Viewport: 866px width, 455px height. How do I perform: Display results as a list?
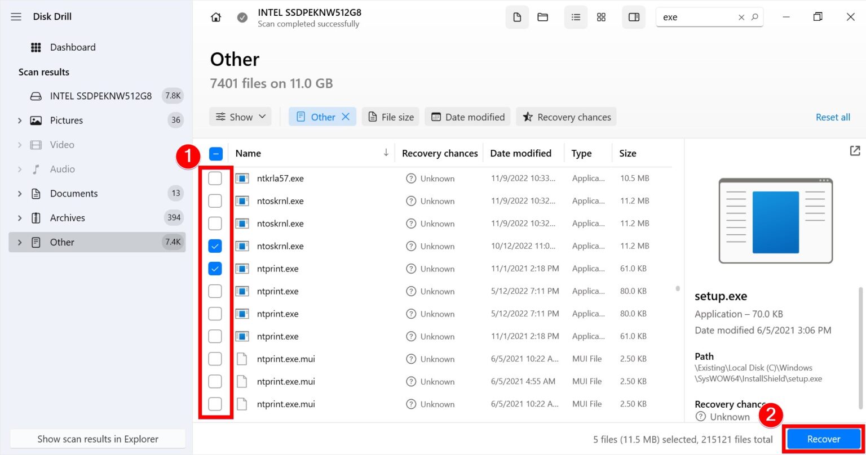tap(575, 17)
